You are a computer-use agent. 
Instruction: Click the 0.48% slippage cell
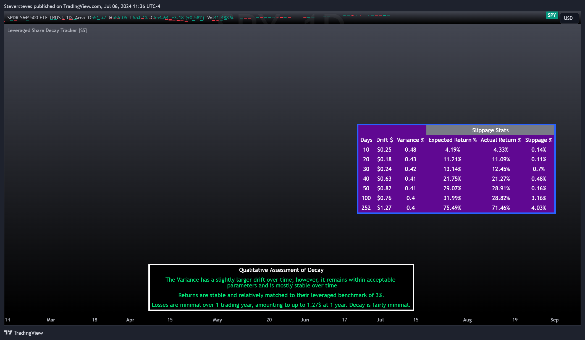click(x=539, y=179)
